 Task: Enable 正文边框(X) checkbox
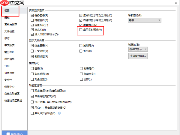click(x=32, y=51)
